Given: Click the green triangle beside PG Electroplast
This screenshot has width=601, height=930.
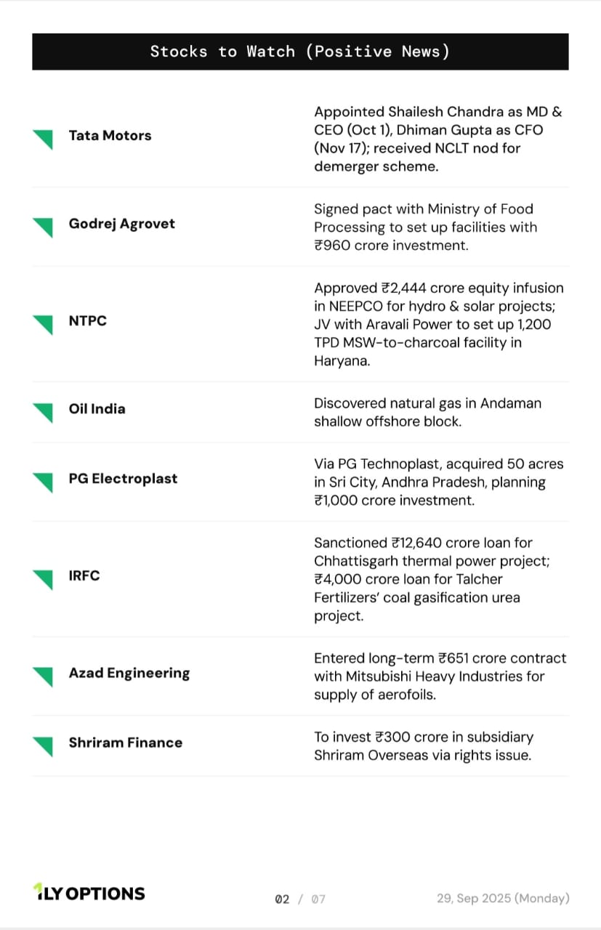Looking at the screenshot, I should (44, 481).
